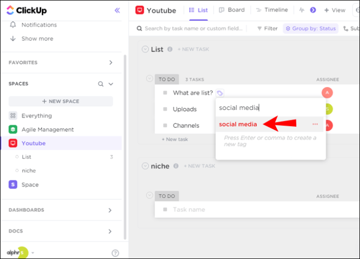Open the Uploads task

185,109
